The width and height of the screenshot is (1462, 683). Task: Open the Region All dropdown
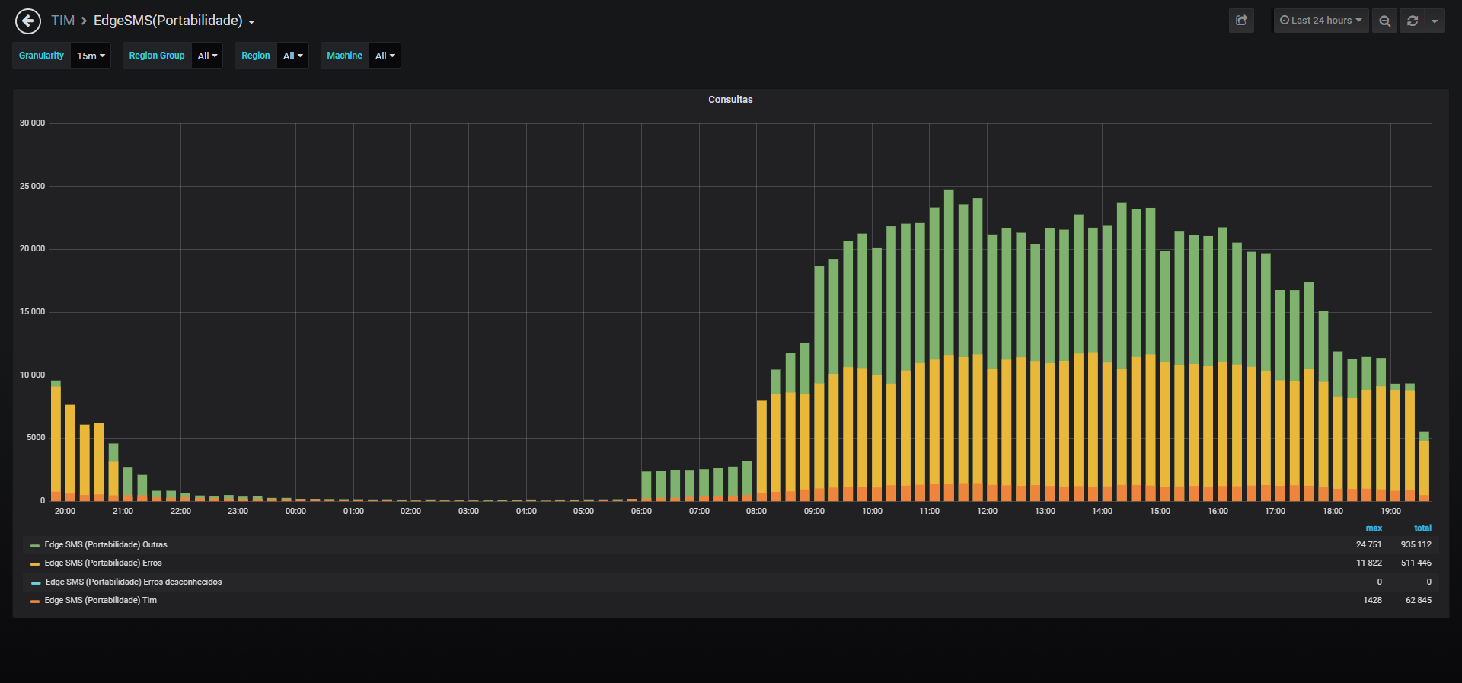(x=292, y=56)
